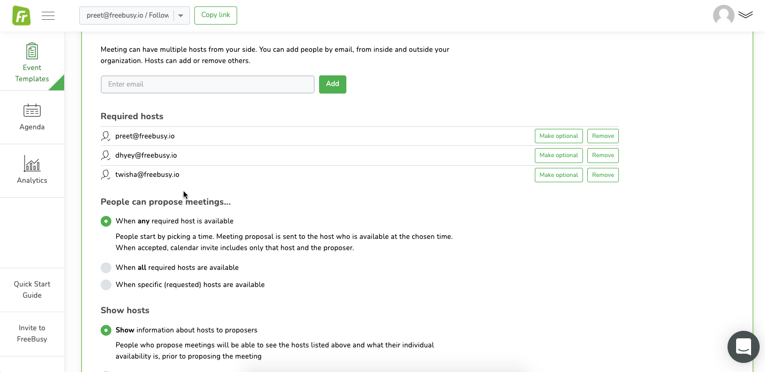
Task: Click the preet@freebusy.io / Follow template combo box
Action: click(x=134, y=15)
